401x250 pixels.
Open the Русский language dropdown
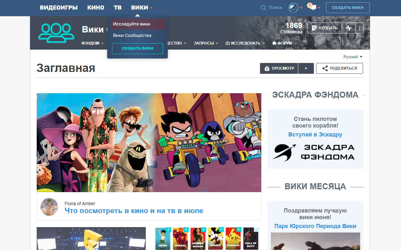(353, 57)
